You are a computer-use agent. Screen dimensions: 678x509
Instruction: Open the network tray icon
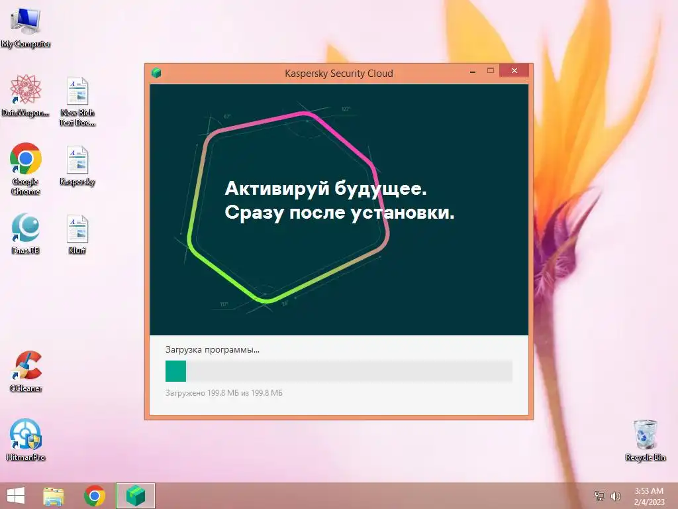click(600, 496)
